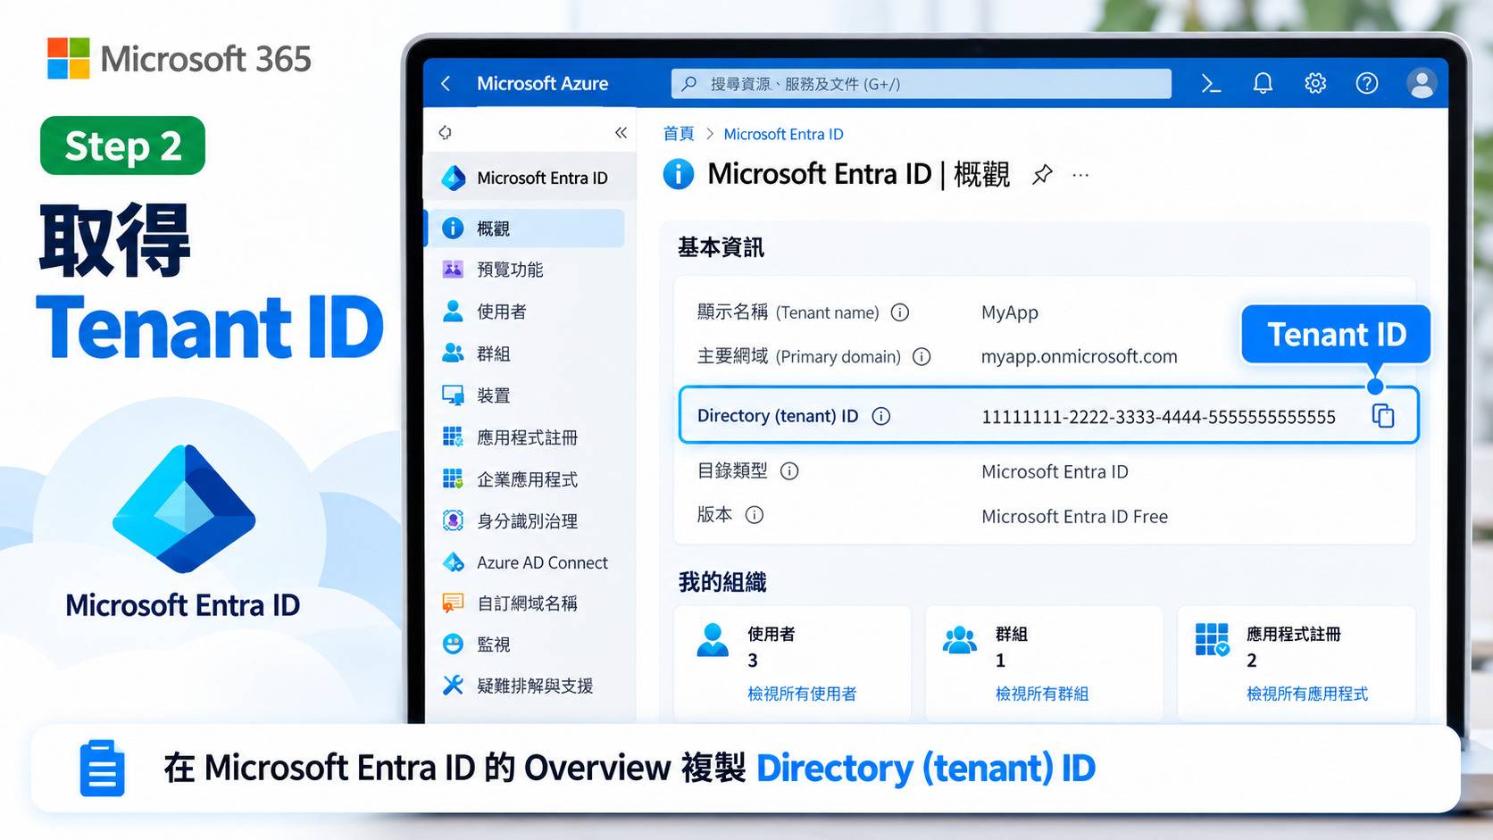Click info icon next to 版本
This screenshot has width=1493, height=840.
755,515
